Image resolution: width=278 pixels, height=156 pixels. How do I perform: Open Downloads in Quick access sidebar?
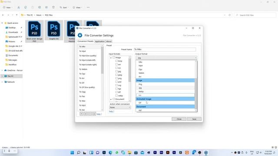(13, 32)
